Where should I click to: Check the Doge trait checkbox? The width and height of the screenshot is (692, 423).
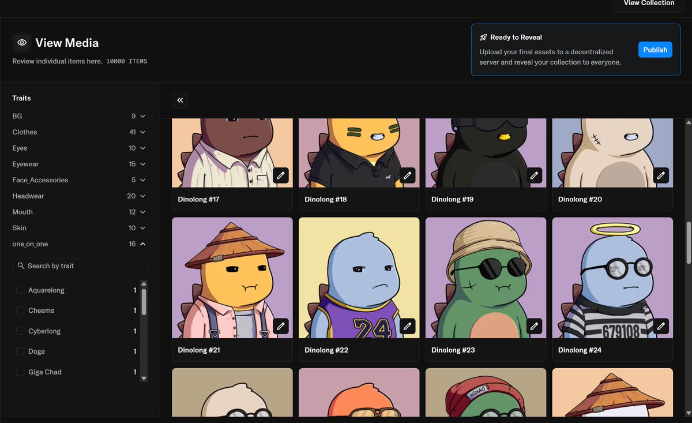click(20, 351)
